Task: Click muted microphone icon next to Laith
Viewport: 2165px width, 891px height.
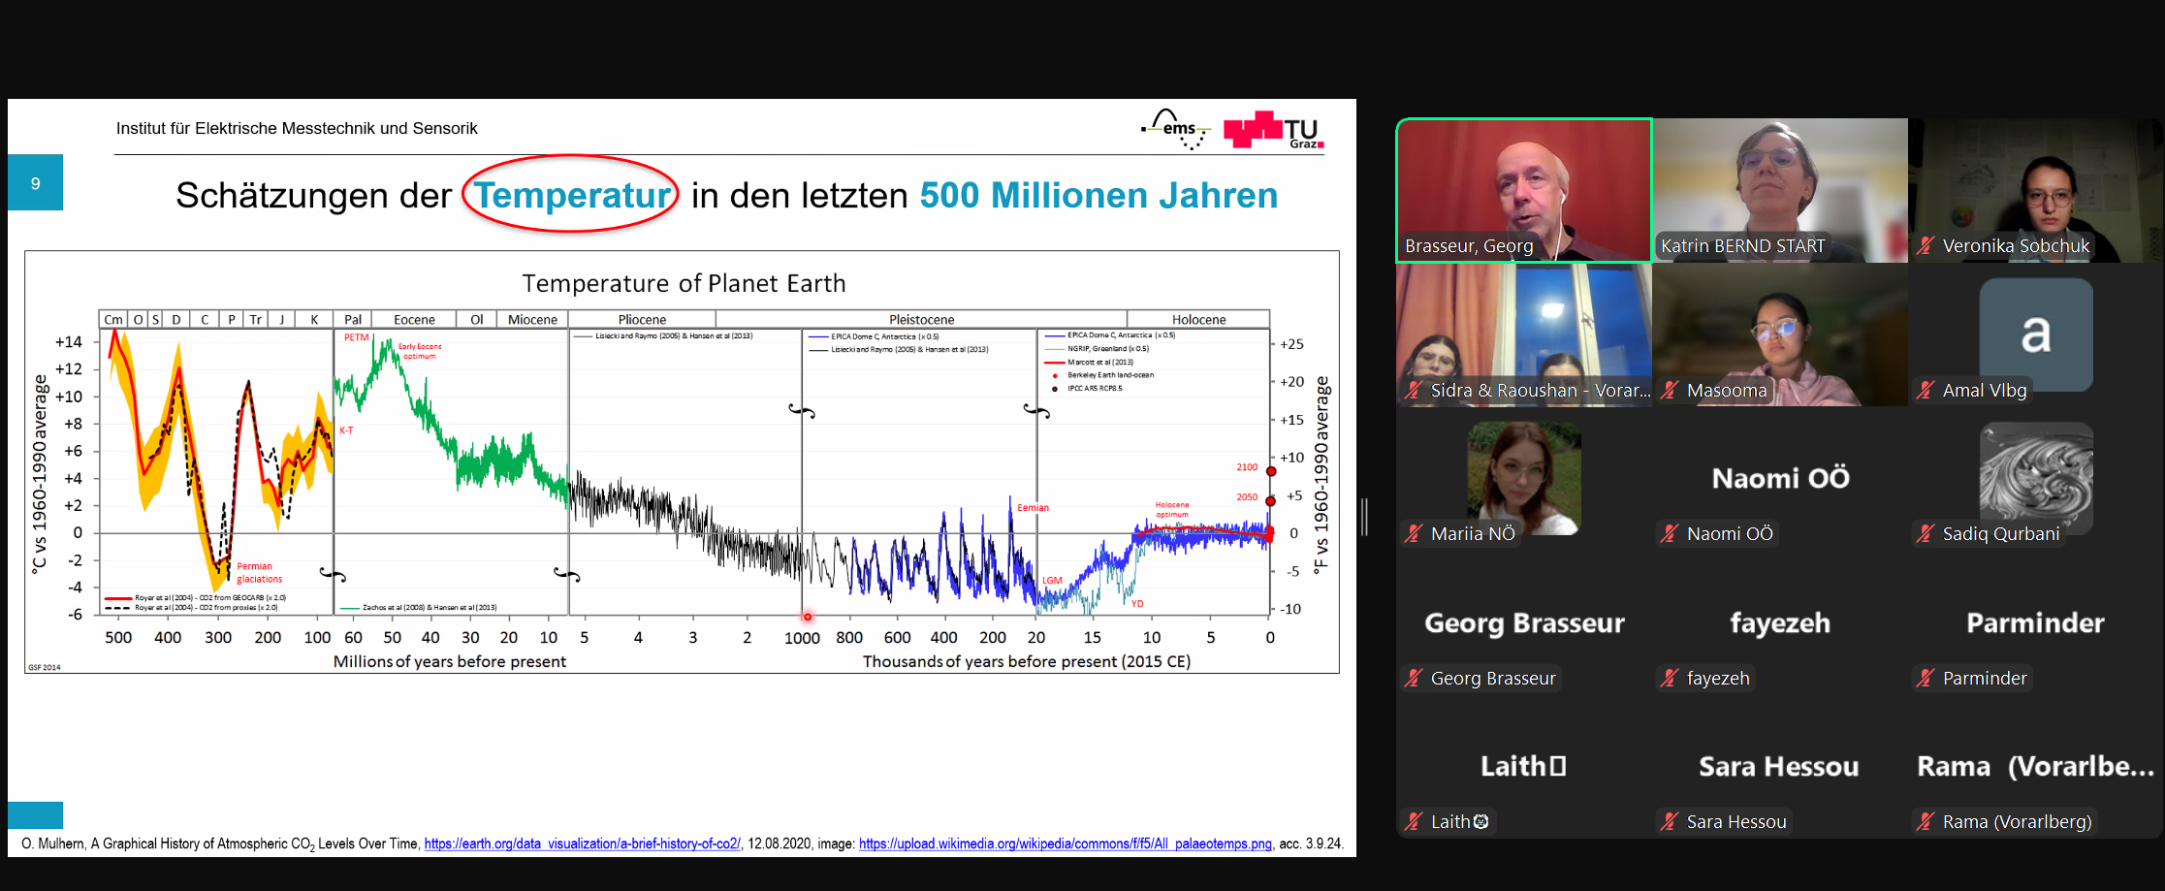Action: (x=1414, y=821)
